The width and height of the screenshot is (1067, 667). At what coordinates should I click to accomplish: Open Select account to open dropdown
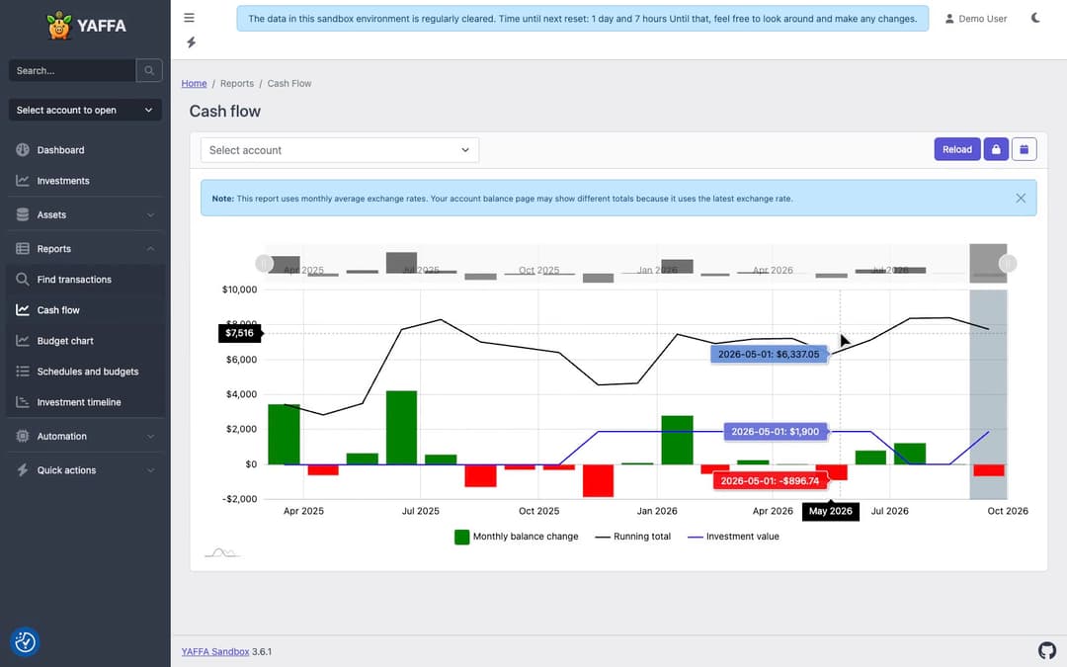[x=85, y=111]
